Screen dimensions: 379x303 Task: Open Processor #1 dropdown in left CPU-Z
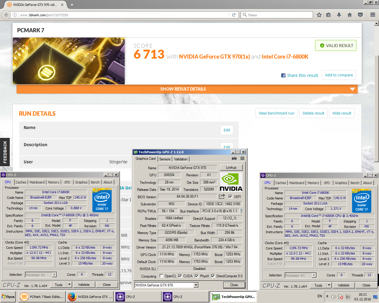(54, 275)
